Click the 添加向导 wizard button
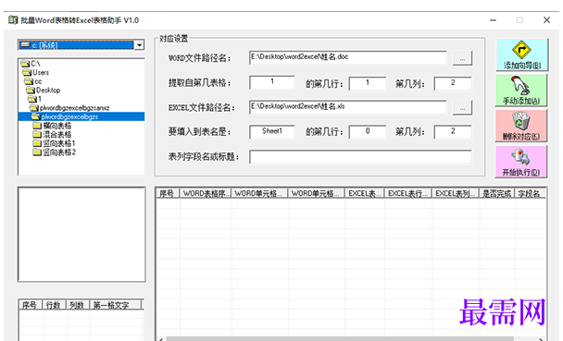This screenshot has width=563, height=341. click(x=521, y=55)
